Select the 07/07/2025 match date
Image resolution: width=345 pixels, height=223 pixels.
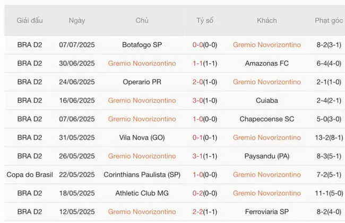point(77,45)
